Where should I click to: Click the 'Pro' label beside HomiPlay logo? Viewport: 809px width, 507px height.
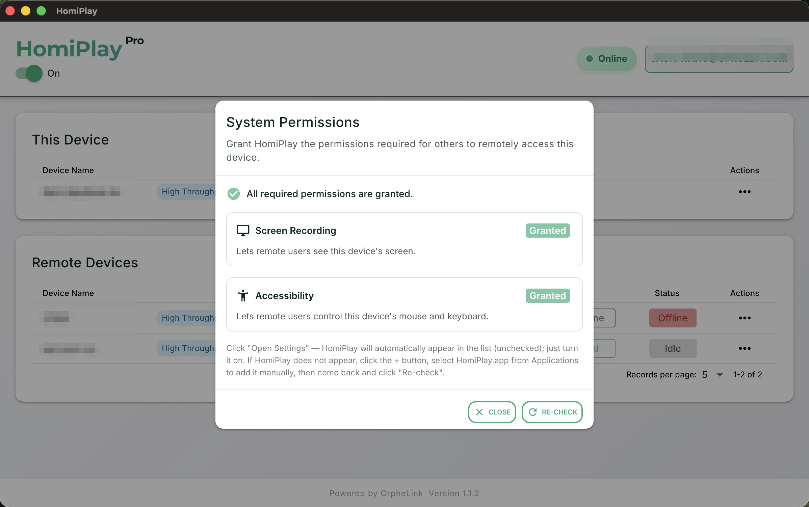[135, 41]
